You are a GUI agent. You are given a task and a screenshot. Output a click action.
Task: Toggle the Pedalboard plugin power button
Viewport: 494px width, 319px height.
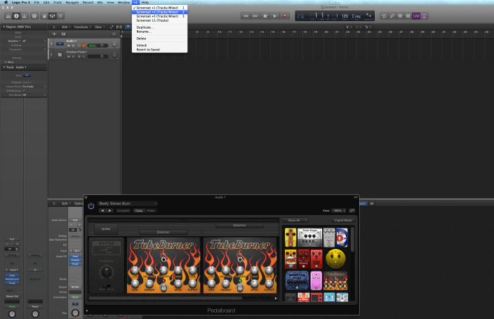91,205
